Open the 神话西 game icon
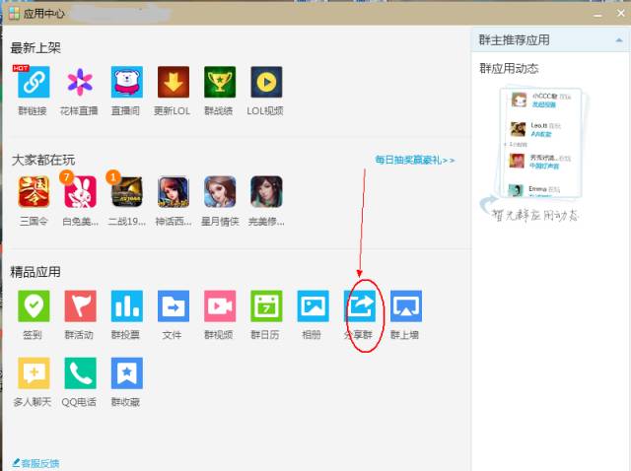The height and width of the screenshot is (471, 631). tap(174, 191)
